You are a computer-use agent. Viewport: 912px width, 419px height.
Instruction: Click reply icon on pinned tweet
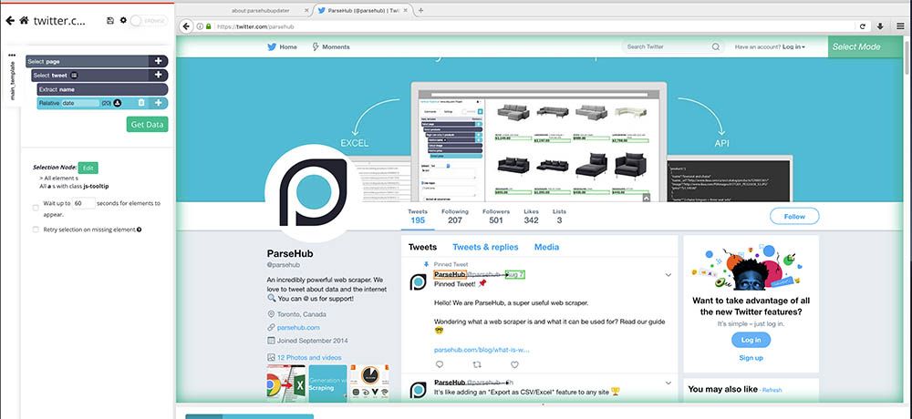coord(440,365)
